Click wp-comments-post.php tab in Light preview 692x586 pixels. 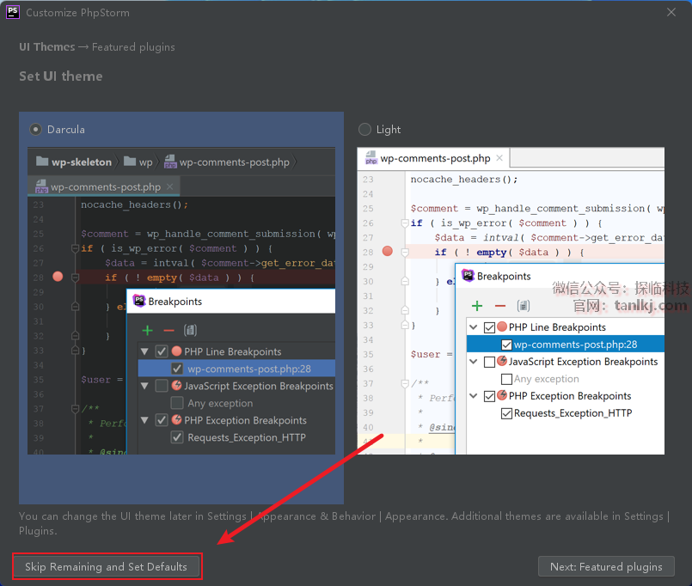(x=434, y=159)
